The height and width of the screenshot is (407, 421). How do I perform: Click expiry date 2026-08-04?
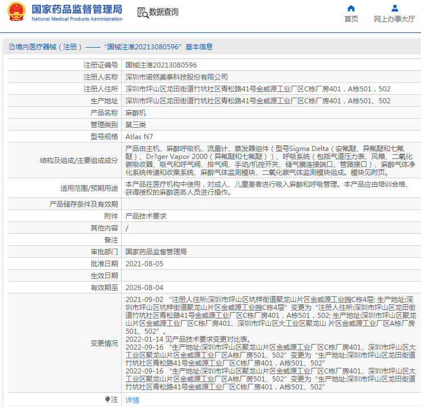coord(144,288)
